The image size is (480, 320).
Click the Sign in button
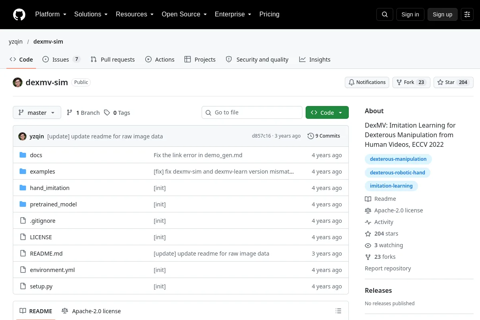point(410,14)
